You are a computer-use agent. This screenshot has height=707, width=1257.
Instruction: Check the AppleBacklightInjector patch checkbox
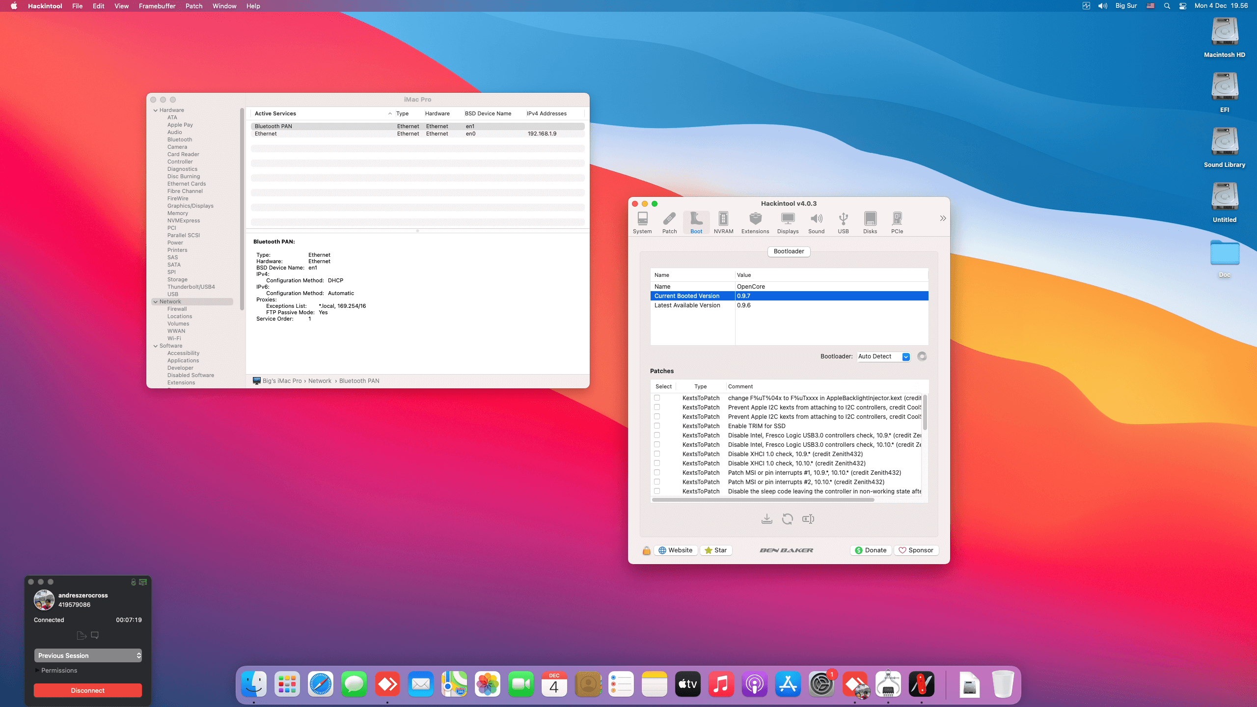tap(657, 398)
